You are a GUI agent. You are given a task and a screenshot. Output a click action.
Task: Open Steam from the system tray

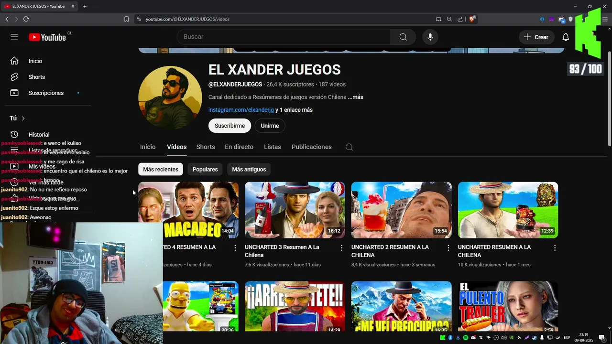point(535,338)
